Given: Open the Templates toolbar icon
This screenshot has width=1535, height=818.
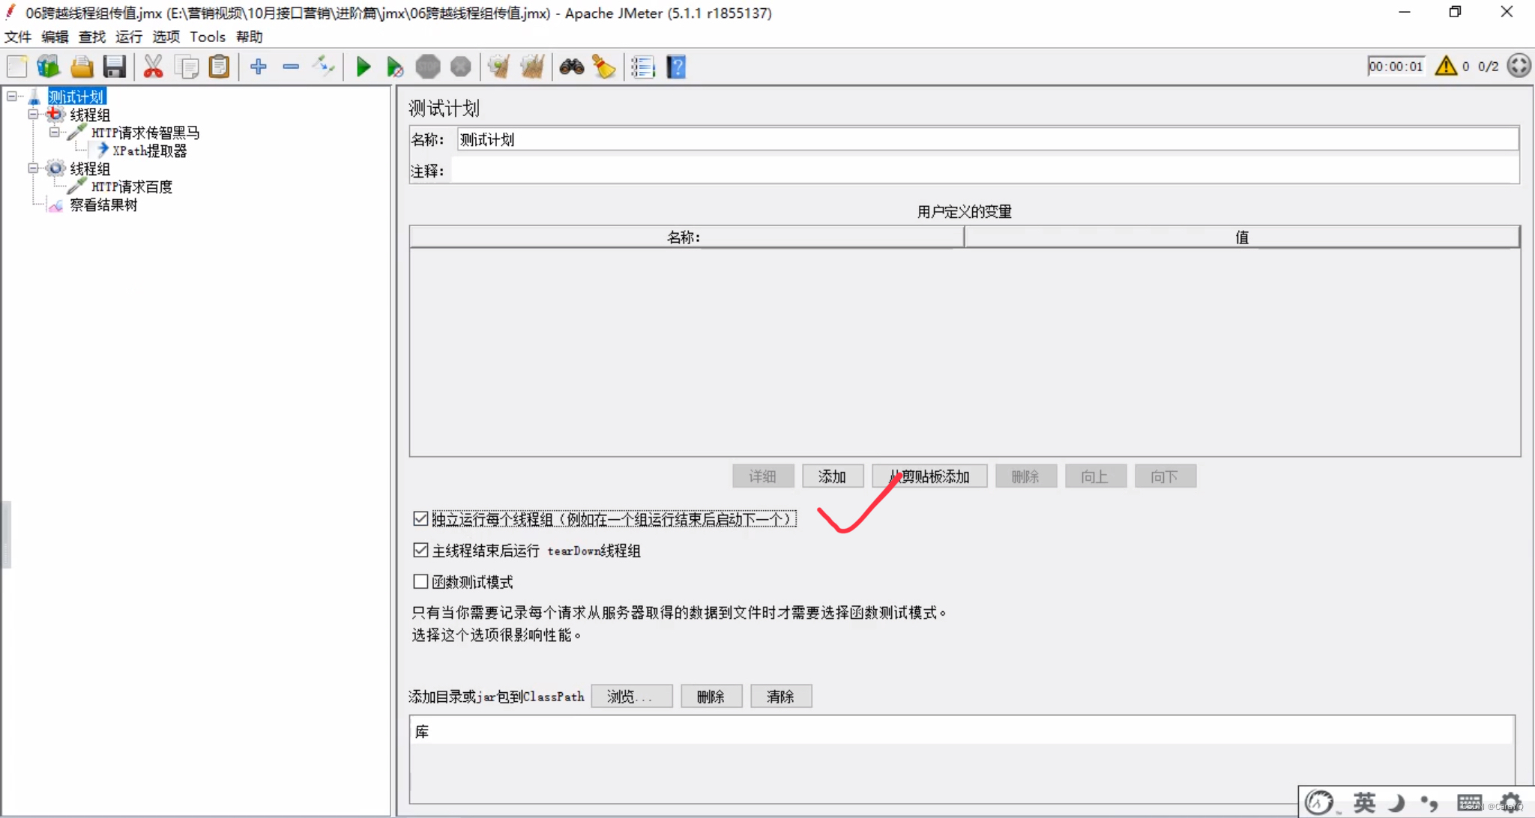Looking at the screenshot, I should tap(49, 67).
